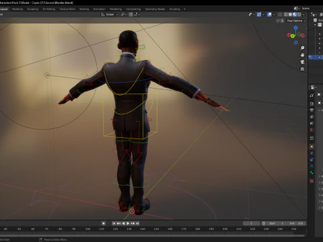
Task: Play the animation forward
Action: pos(128,223)
